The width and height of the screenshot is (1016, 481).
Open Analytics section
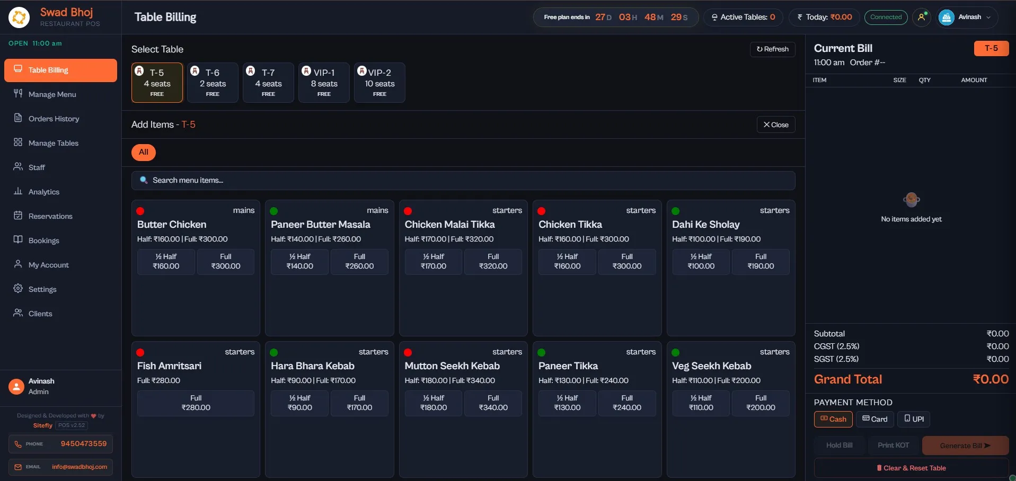click(x=60, y=192)
